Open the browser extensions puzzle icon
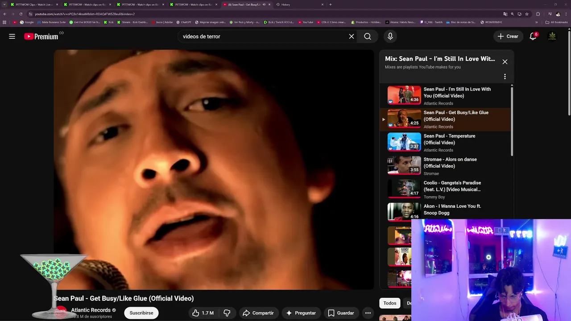 pos(538,14)
